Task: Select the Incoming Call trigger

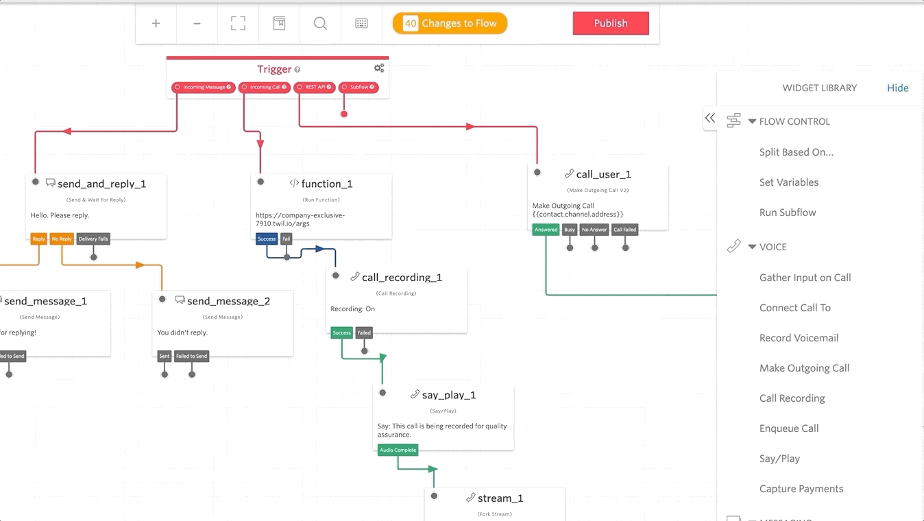Action: point(265,87)
